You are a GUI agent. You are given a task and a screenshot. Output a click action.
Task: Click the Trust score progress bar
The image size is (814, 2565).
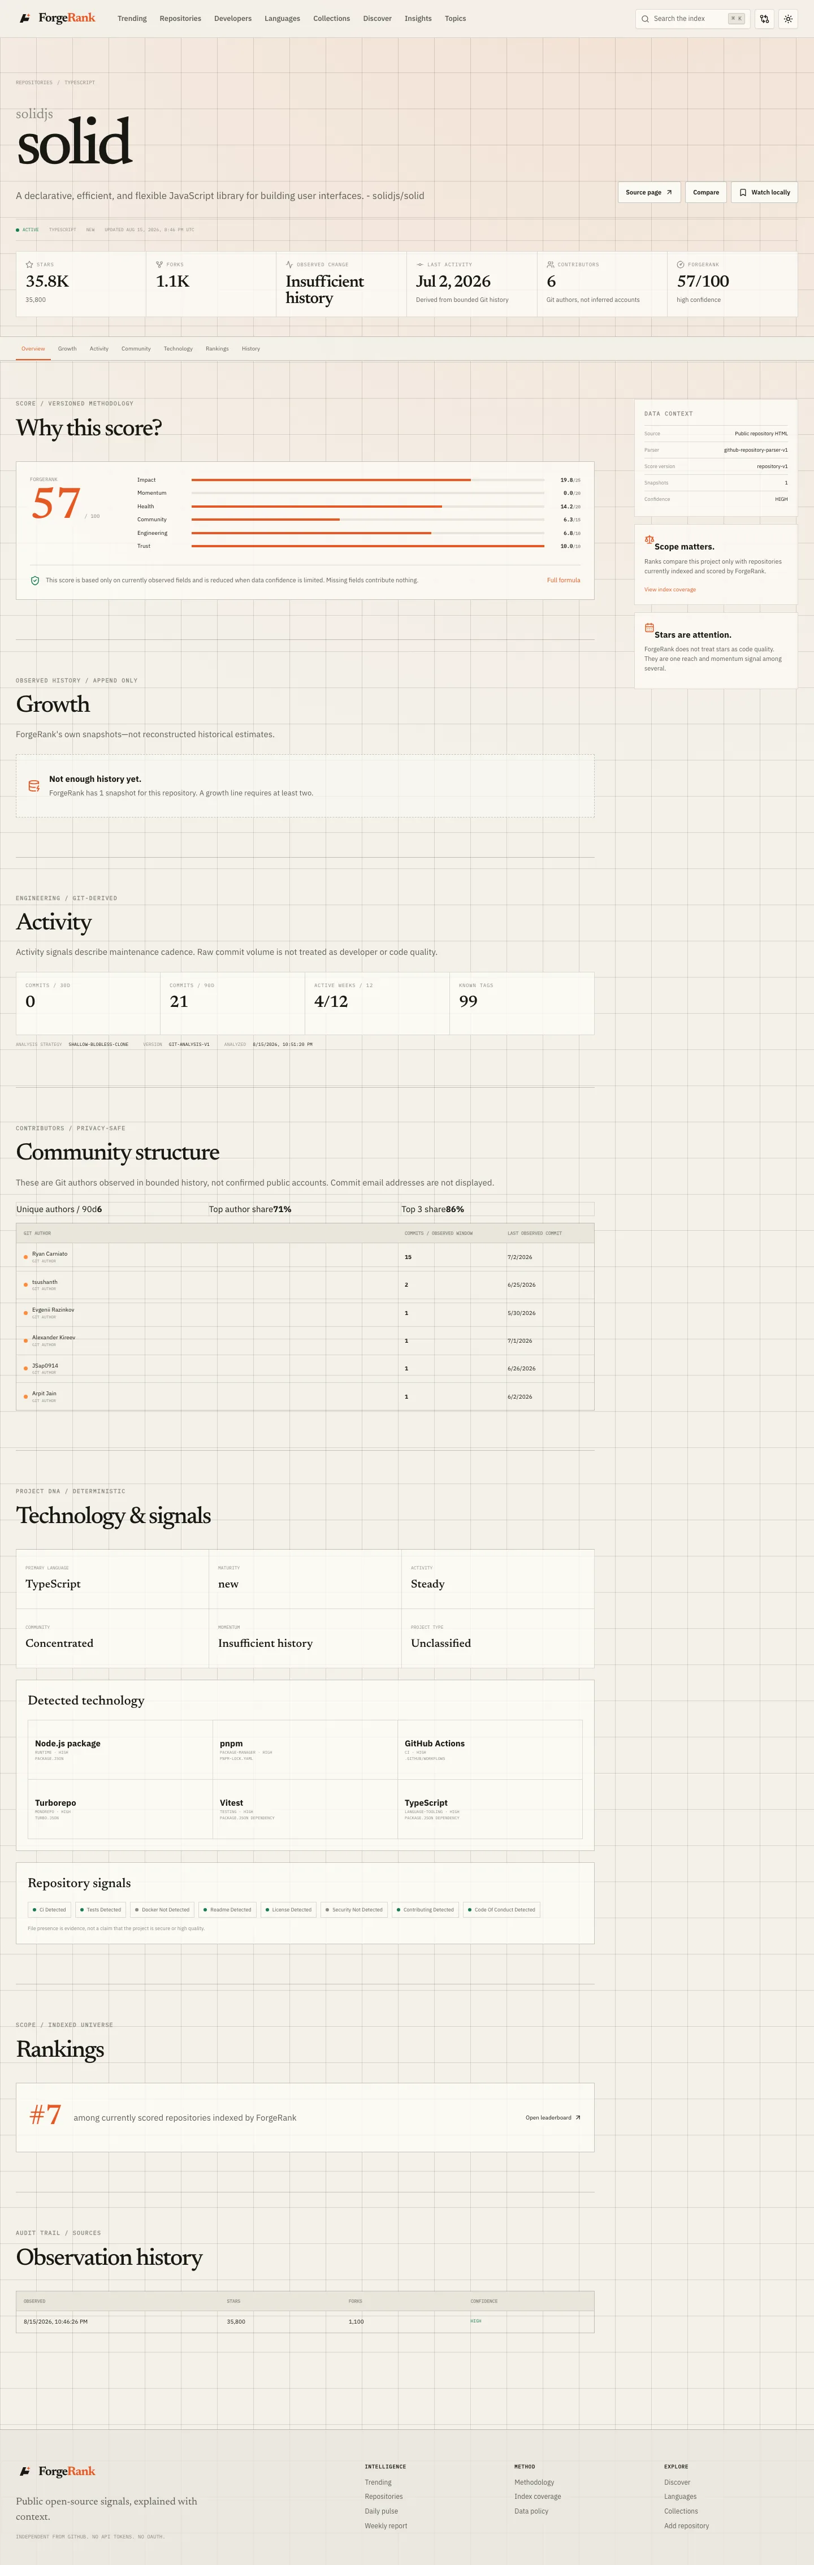tap(367, 546)
